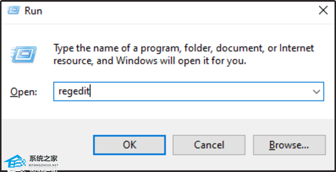Click the small Run icon in title bar

point(13,10)
